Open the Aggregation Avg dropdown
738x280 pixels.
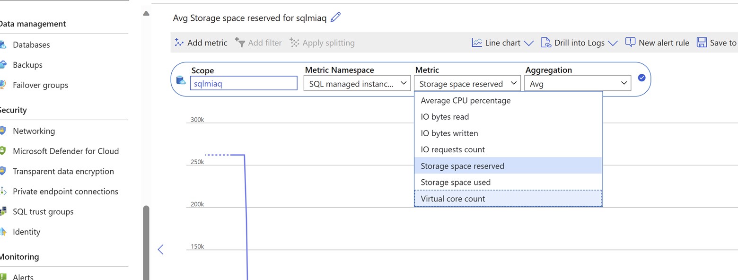coord(577,84)
